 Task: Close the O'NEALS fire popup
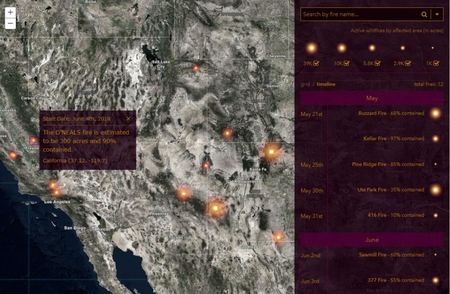(128, 118)
